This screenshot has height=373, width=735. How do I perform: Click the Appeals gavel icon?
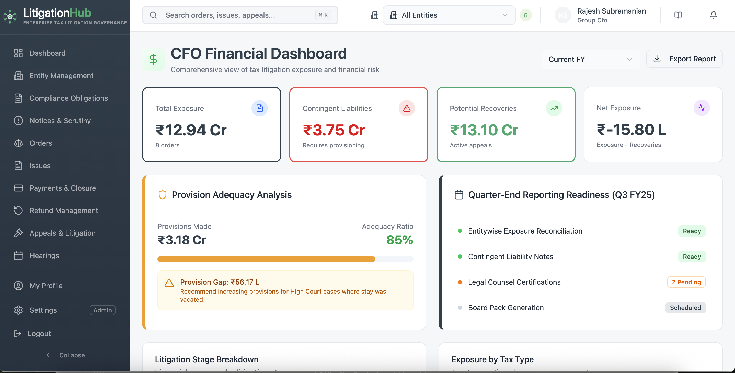18,233
